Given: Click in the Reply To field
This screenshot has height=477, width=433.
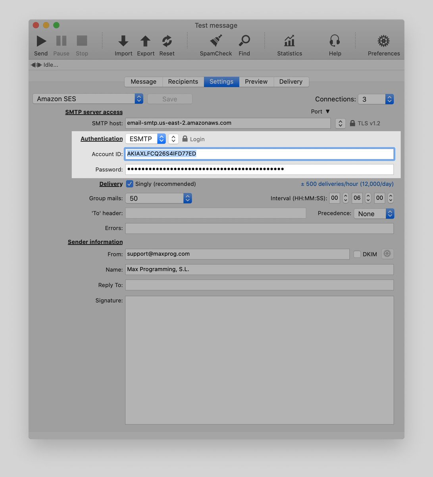Looking at the screenshot, I should [258, 285].
